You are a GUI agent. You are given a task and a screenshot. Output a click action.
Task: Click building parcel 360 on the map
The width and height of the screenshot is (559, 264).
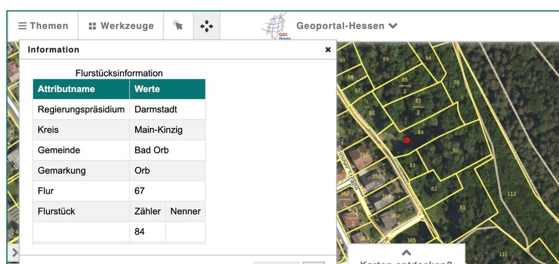[x=395, y=216]
